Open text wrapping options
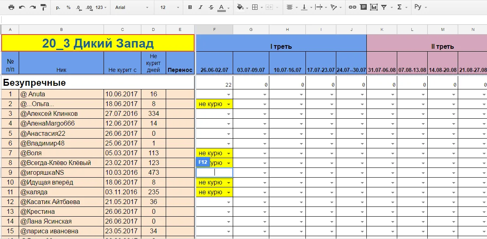Image resolution: width=487 pixels, height=239 pixels. 320,7
